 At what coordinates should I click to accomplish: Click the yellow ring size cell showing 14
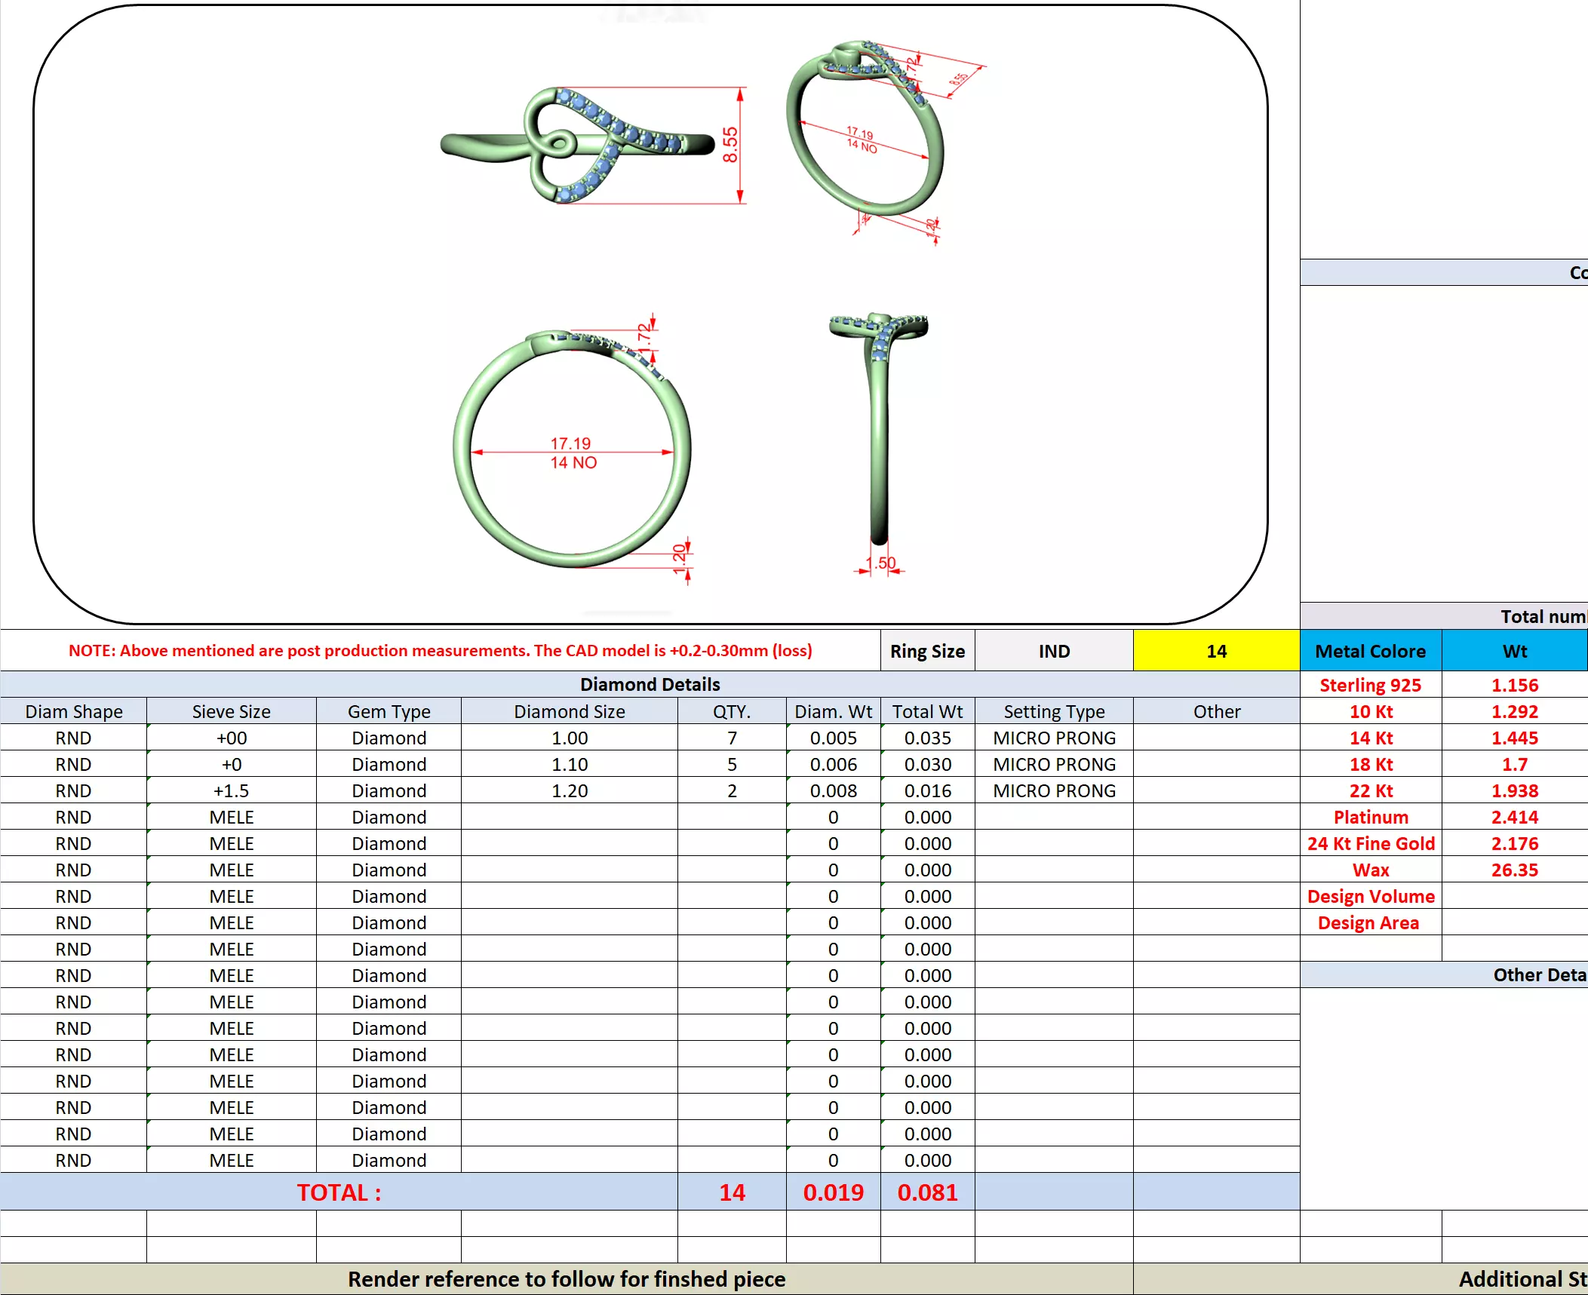[1215, 651]
